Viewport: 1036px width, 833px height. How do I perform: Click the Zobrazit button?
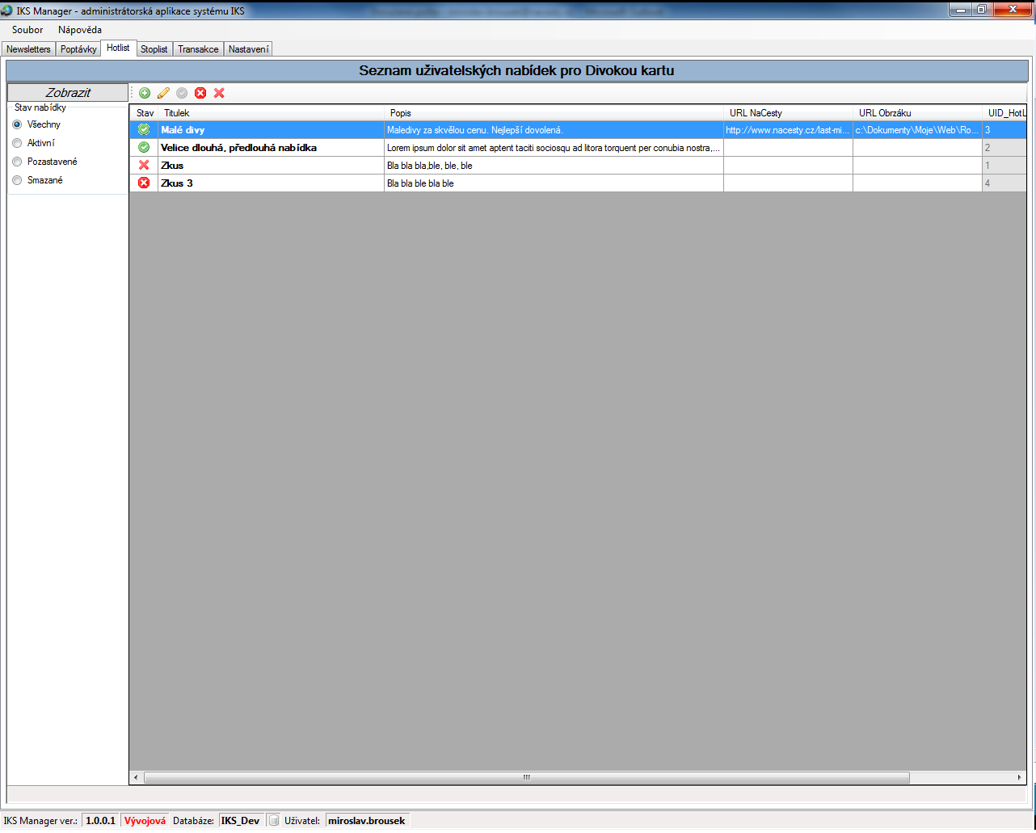68,92
